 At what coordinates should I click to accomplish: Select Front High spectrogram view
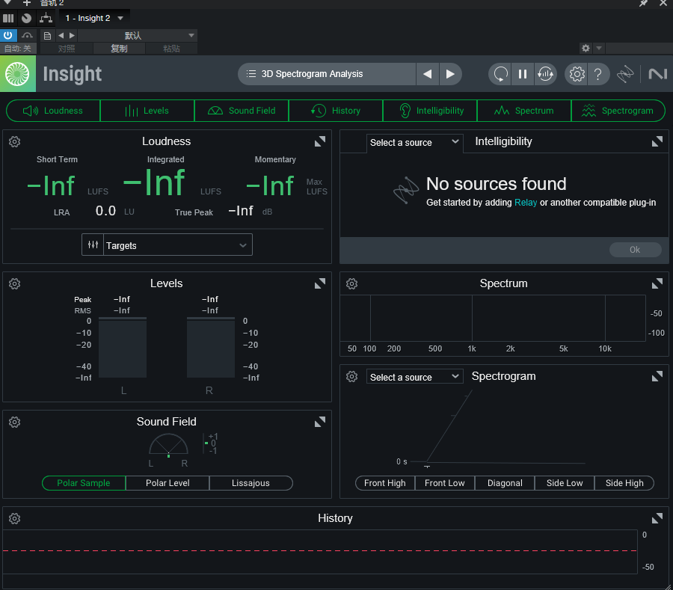click(385, 483)
